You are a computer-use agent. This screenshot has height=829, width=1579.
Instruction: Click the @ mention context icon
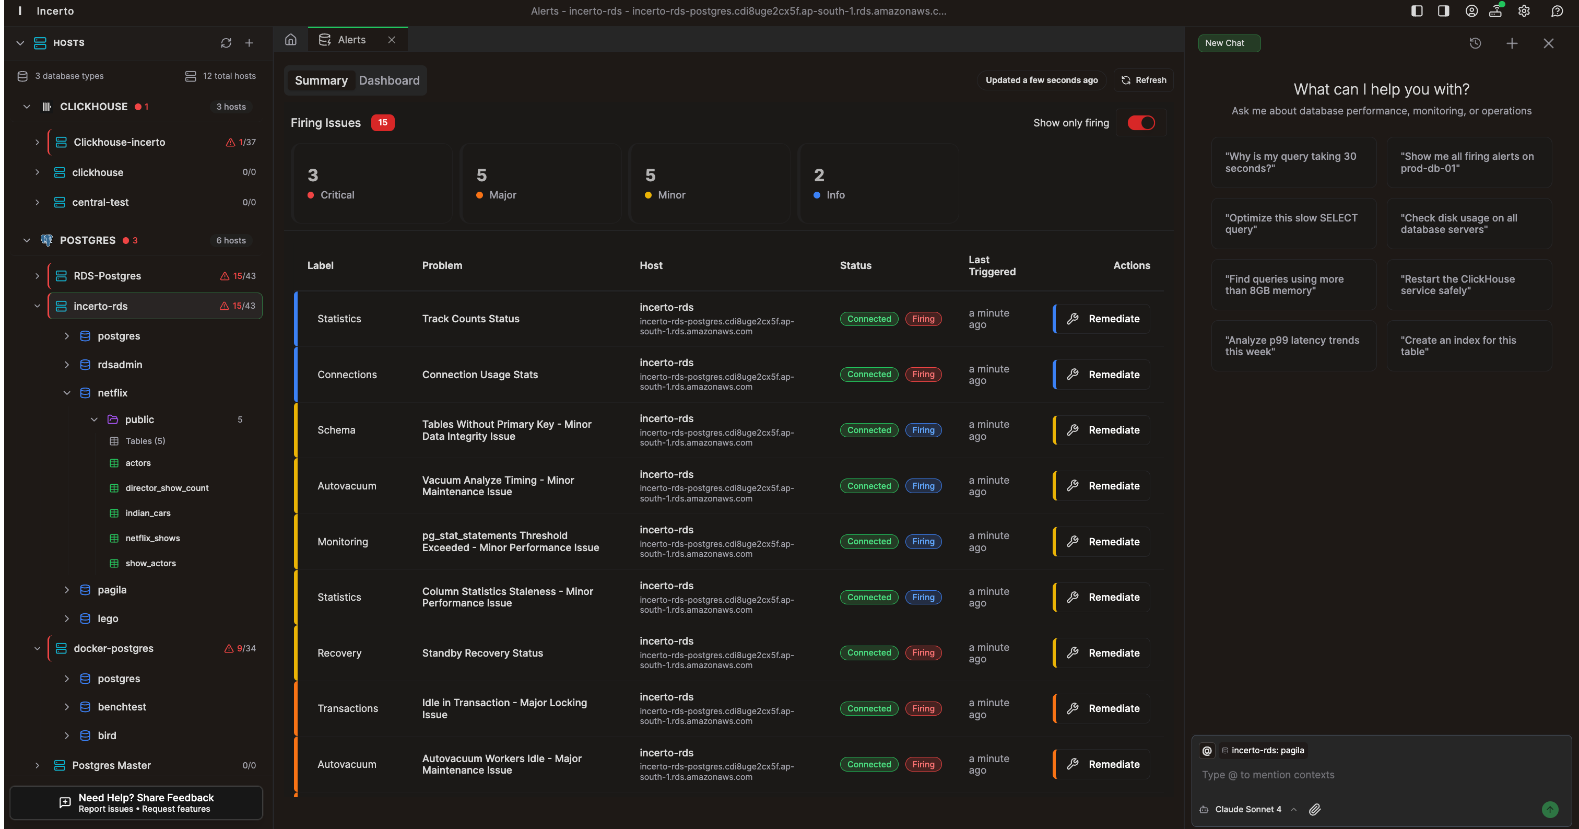1207,751
